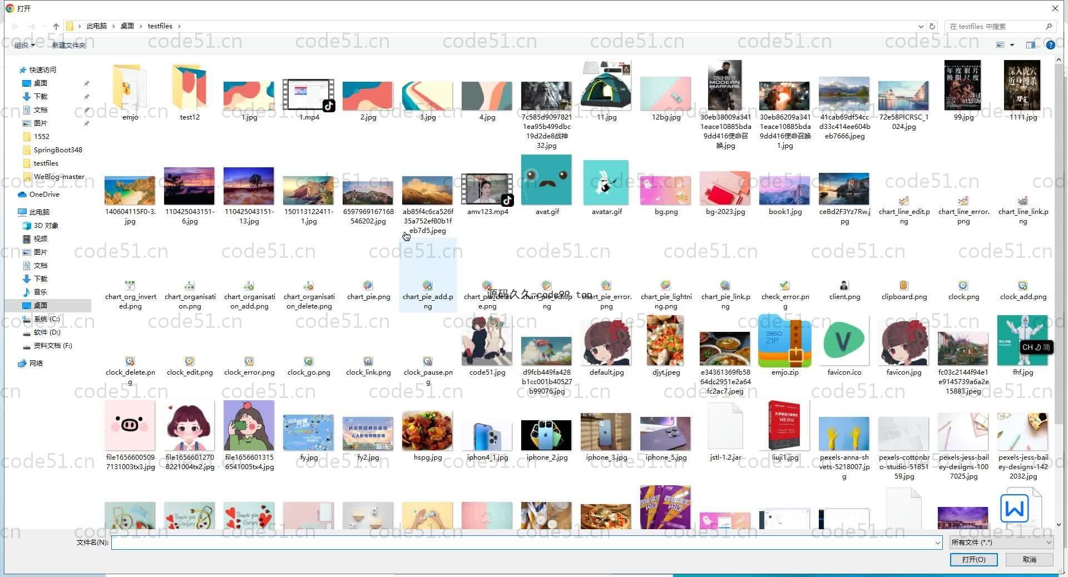Select the jstl-1.2.jar file icon
1068x577 pixels.
point(725,426)
